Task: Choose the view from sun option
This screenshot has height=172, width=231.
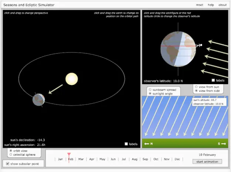Action: pos(196,87)
